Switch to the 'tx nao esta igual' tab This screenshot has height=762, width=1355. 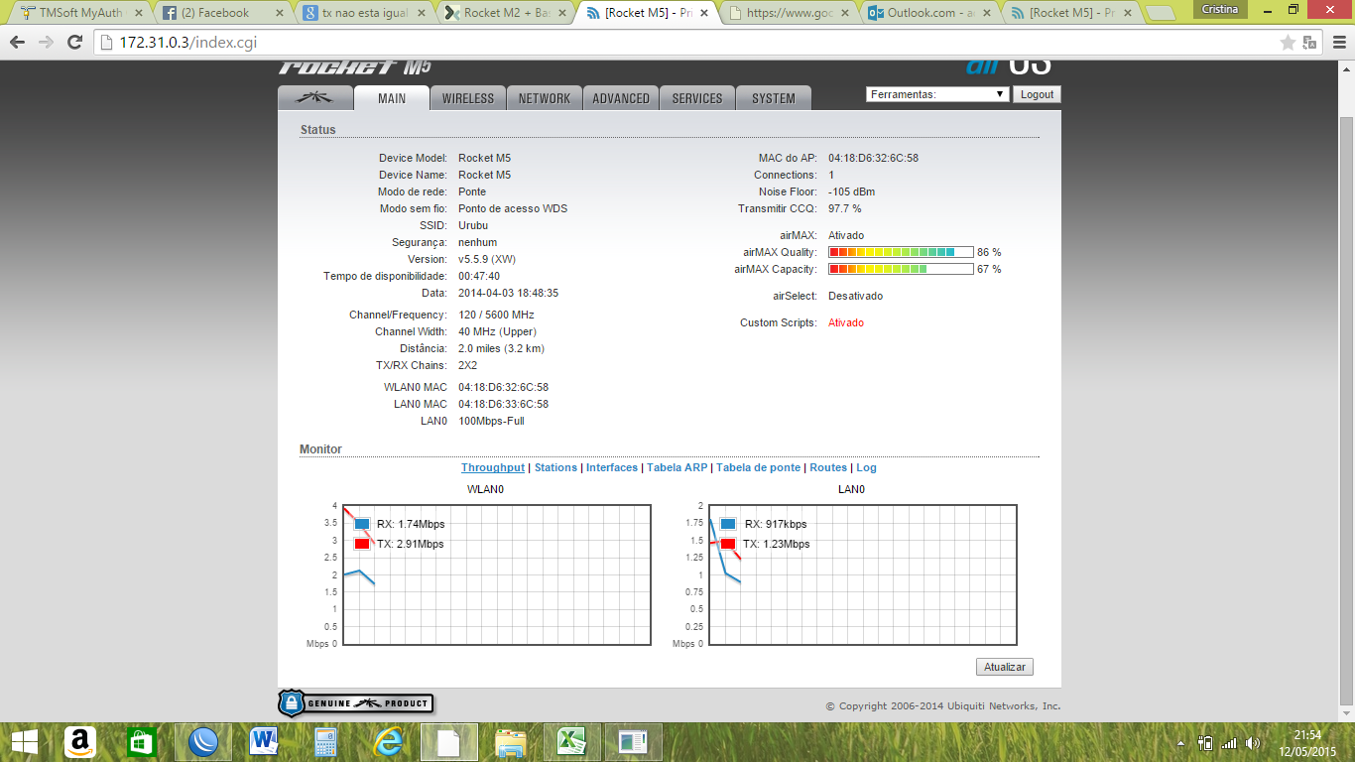tap(363, 13)
